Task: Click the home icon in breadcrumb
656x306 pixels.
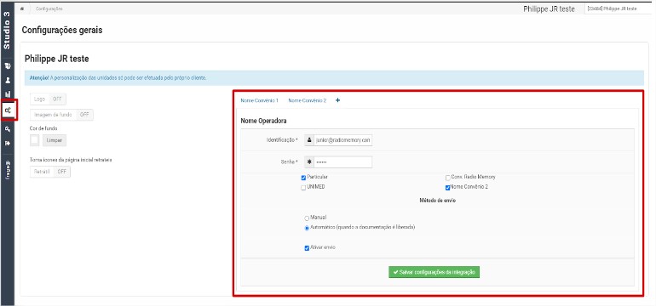Action: [x=22, y=8]
